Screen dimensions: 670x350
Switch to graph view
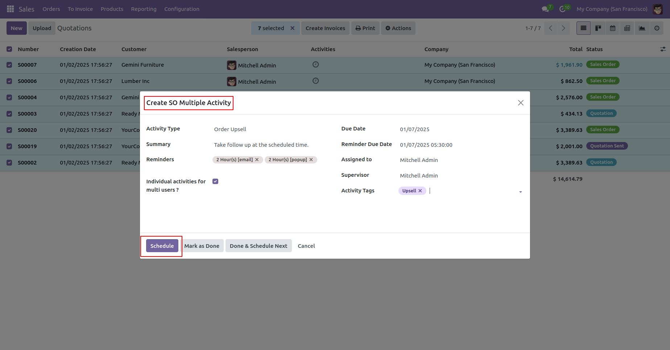click(642, 28)
